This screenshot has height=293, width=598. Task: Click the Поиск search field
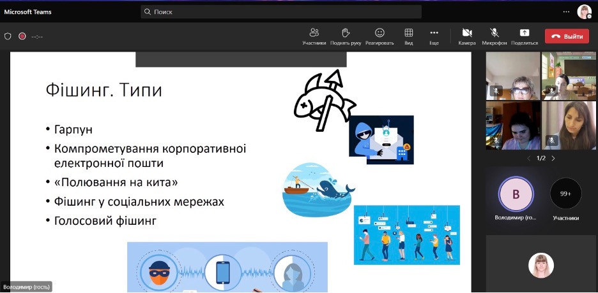coord(281,11)
